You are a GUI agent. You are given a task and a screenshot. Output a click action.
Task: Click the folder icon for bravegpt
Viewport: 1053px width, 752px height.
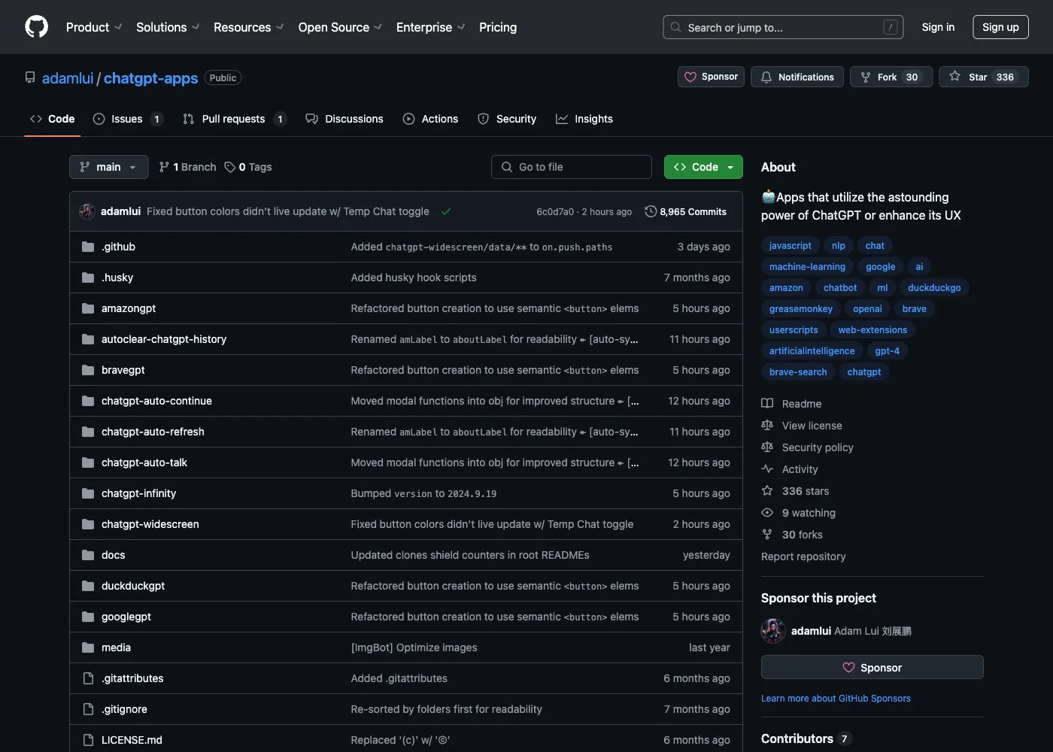[88, 370]
